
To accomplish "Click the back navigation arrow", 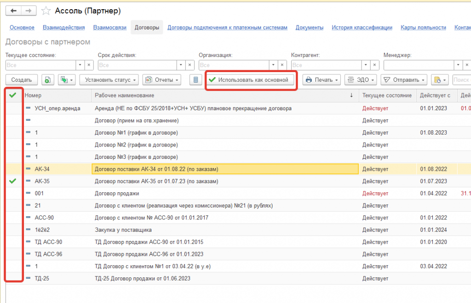I will [13, 11].
